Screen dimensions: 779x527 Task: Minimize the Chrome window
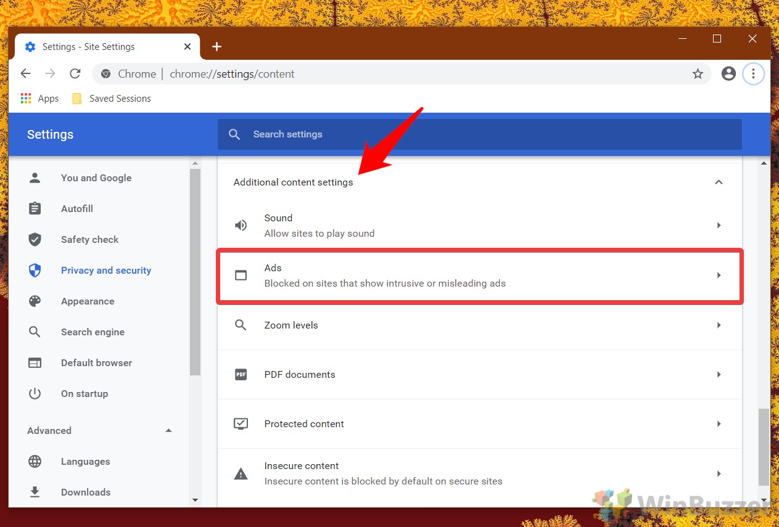[x=682, y=39]
